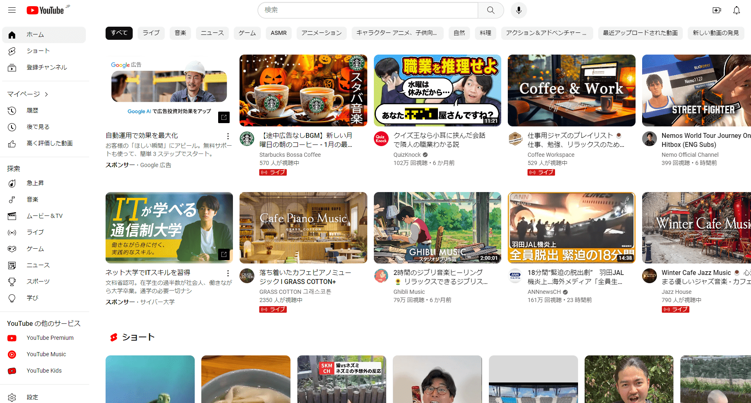The width and height of the screenshot is (751, 403).
Task: Select the アニメーション filter chip
Action: pos(322,33)
